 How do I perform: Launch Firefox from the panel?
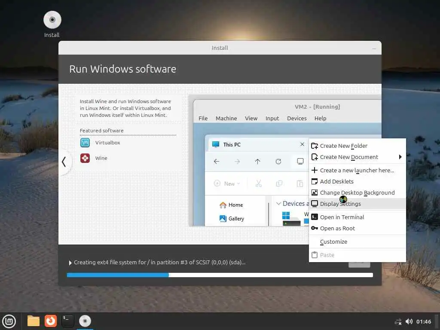pyautogui.click(x=51, y=321)
